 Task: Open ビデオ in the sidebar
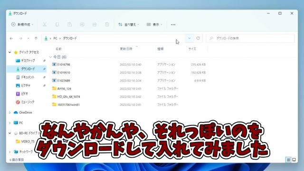tap(24, 94)
